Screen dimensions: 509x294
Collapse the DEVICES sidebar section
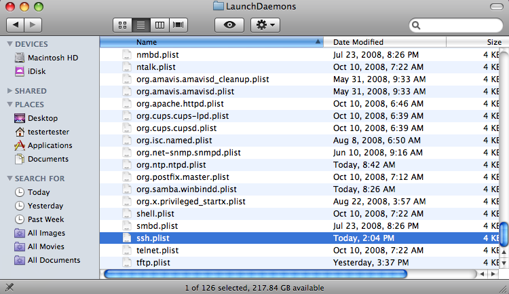point(10,44)
